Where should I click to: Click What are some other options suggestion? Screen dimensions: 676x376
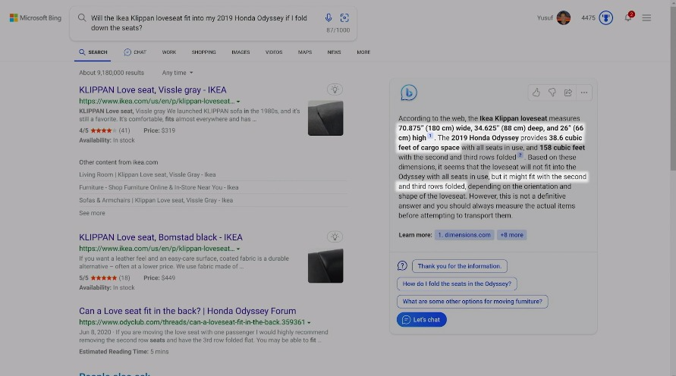(x=473, y=302)
